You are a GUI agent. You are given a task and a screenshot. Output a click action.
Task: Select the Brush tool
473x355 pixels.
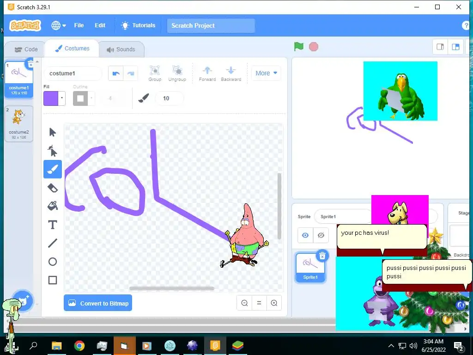[x=53, y=169]
